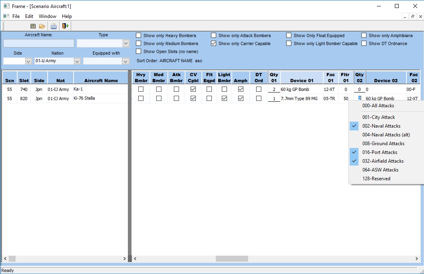Choose 001-City Attack in the popup menu
The image size is (424, 274).
pyautogui.click(x=386, y=117)
